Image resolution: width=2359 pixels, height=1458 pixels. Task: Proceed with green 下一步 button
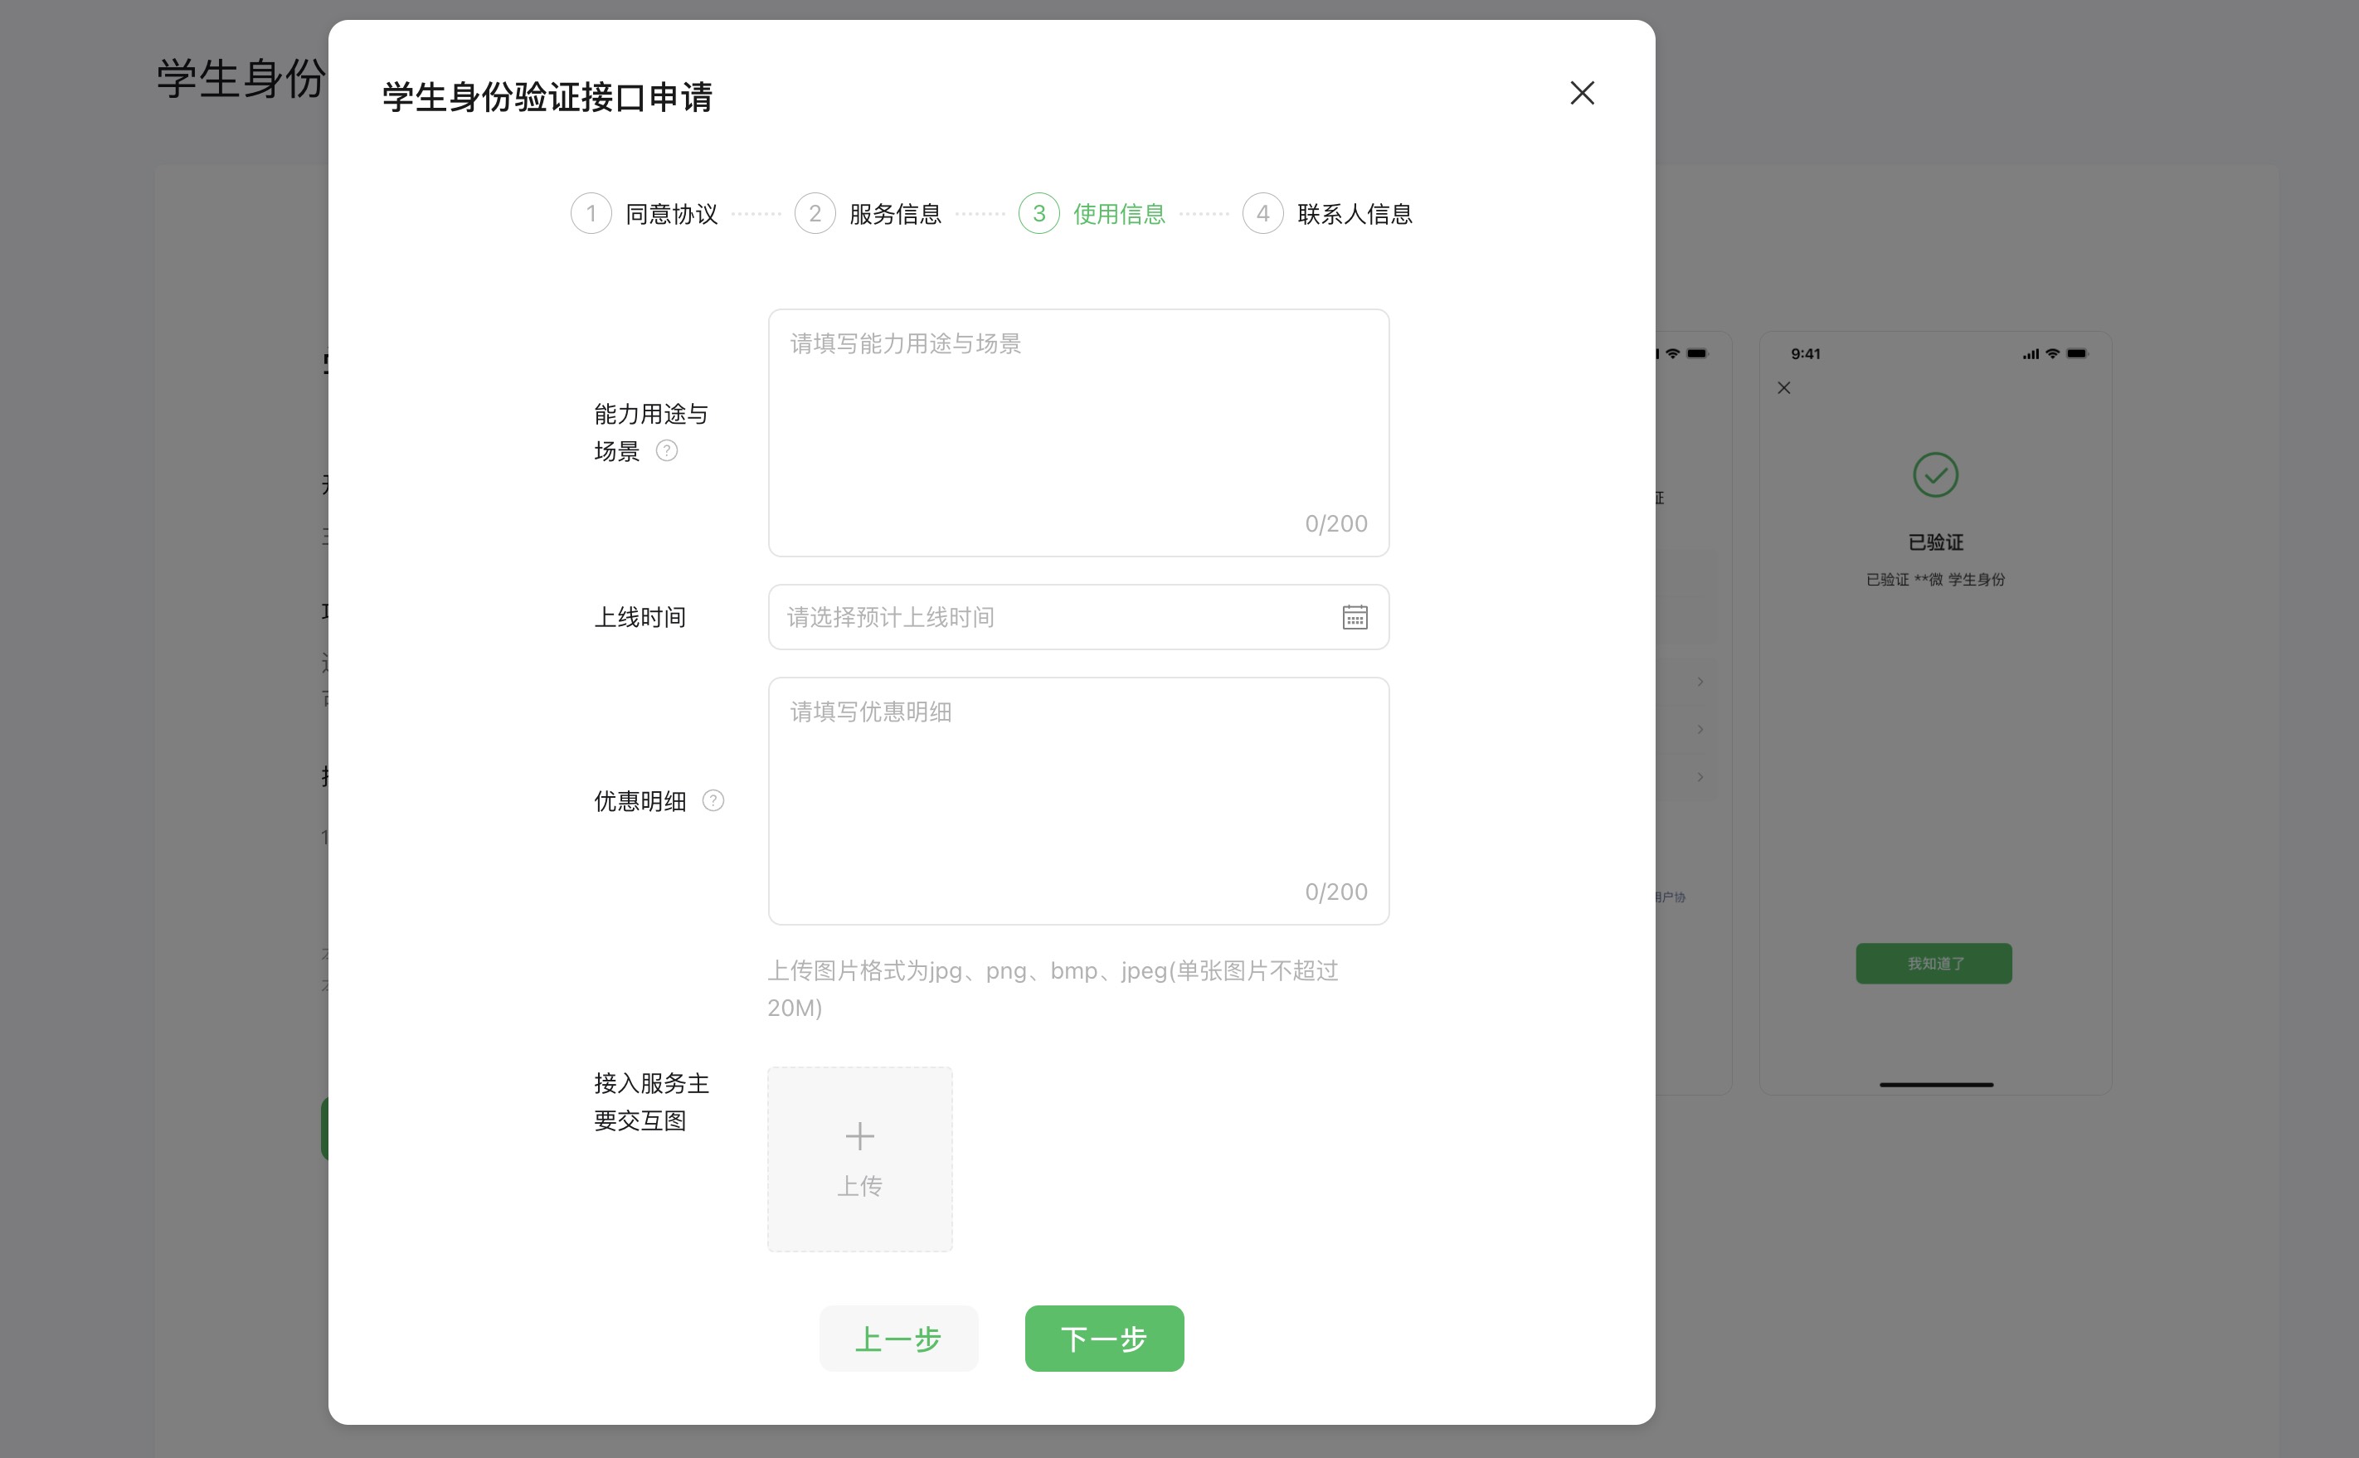coord(1103,1339)
